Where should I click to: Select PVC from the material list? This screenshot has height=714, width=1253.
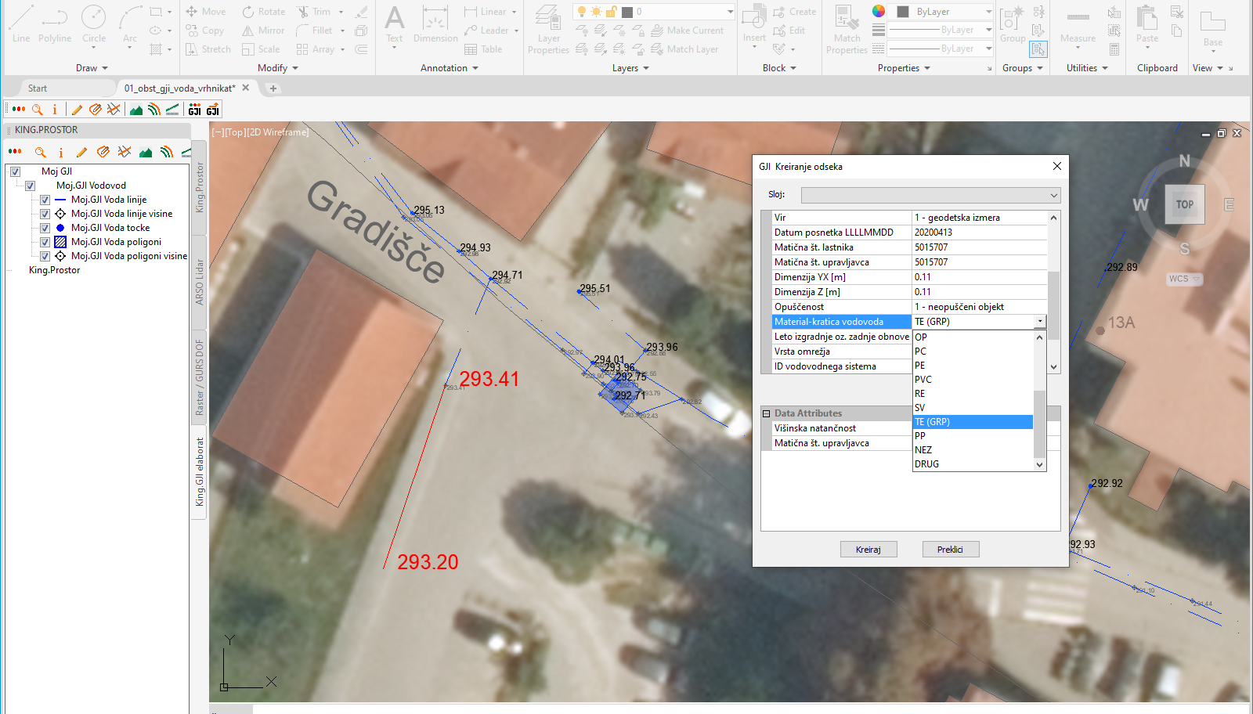(x=973, y=380)
